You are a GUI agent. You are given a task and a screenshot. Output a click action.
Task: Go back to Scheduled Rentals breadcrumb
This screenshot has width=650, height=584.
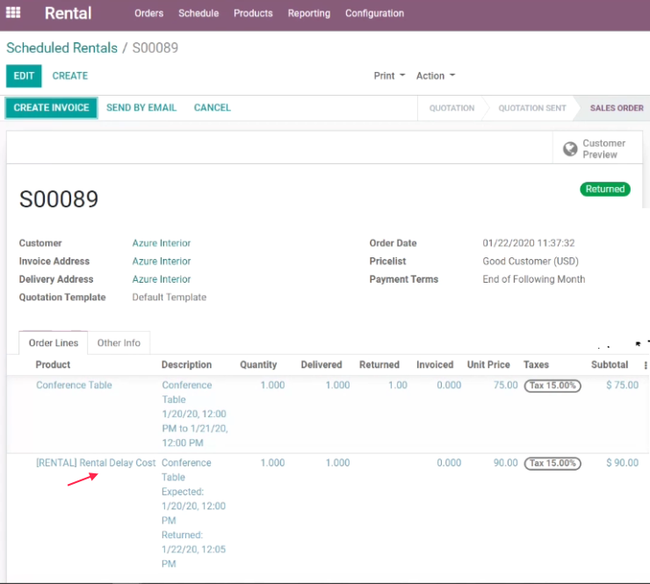click(62, 48)
